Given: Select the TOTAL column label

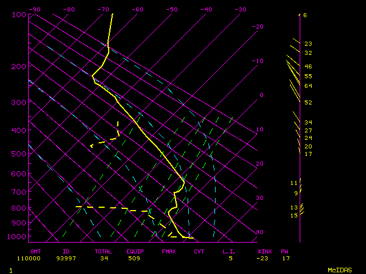Looking at the screenshot, I should coord(103,251).
